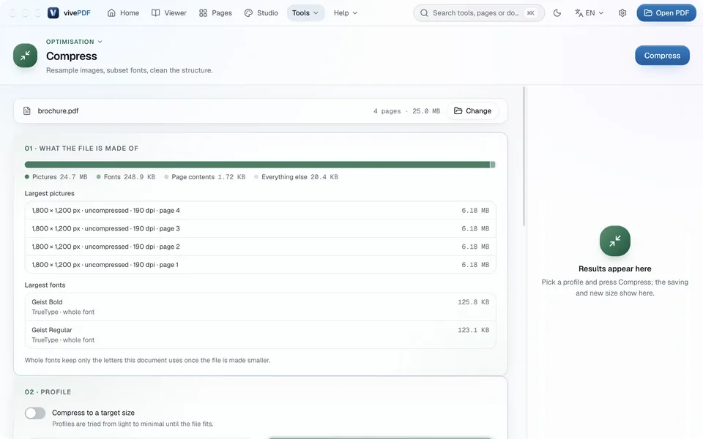Click the file composition bar
Viewport: 703px width, 439px height.
pos(260,165)
